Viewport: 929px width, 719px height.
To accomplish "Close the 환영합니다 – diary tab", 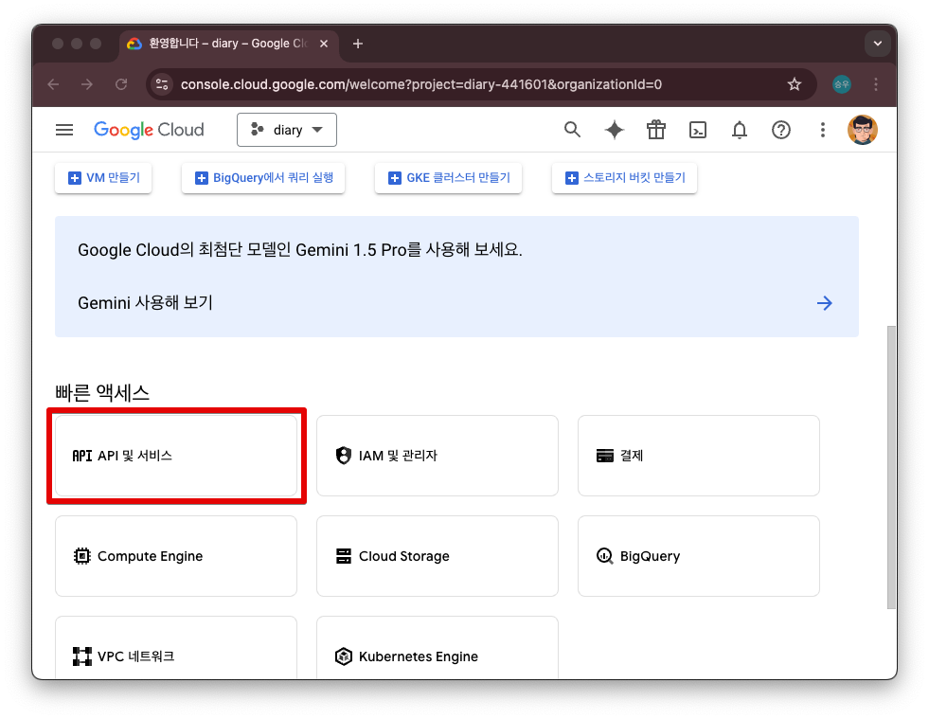I will pos(324,44).
